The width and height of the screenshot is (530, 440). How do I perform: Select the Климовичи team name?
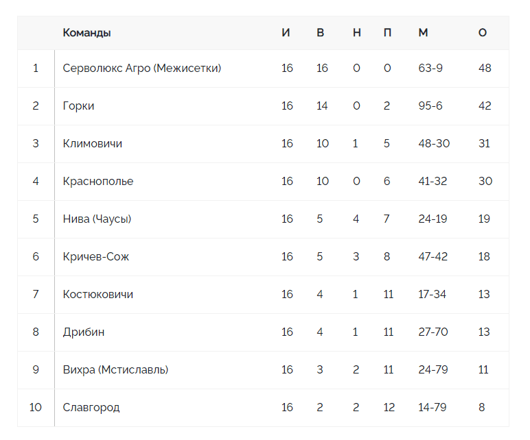pyautogui.click(x=92, y=143)
